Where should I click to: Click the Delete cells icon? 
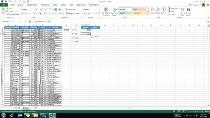[158, 10]
